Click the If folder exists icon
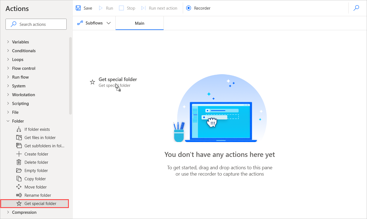Image resolution: width=367 pixels, height=219 pixels. click(x=19, y=129)
